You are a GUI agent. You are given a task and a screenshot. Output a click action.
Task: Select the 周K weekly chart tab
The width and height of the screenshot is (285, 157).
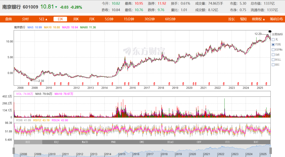pos(76,19)
